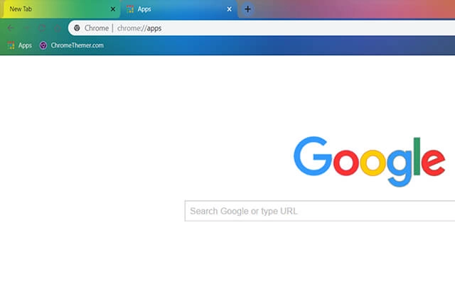This screenshot has width=455, height=284.
Task: Go back with the back arrow
Action: coord(11,28)
